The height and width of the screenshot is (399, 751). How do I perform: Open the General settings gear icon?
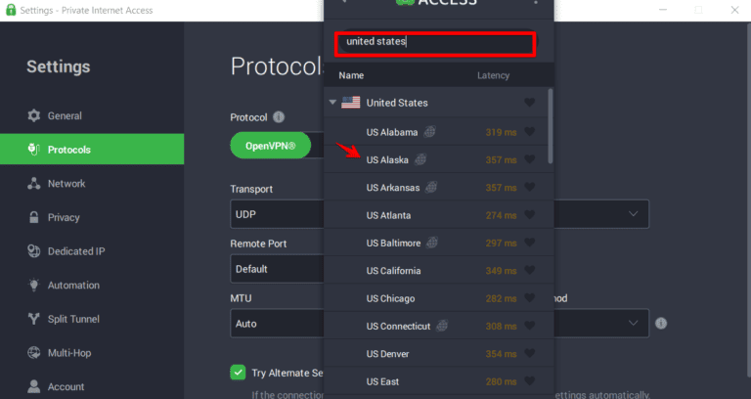34,116
